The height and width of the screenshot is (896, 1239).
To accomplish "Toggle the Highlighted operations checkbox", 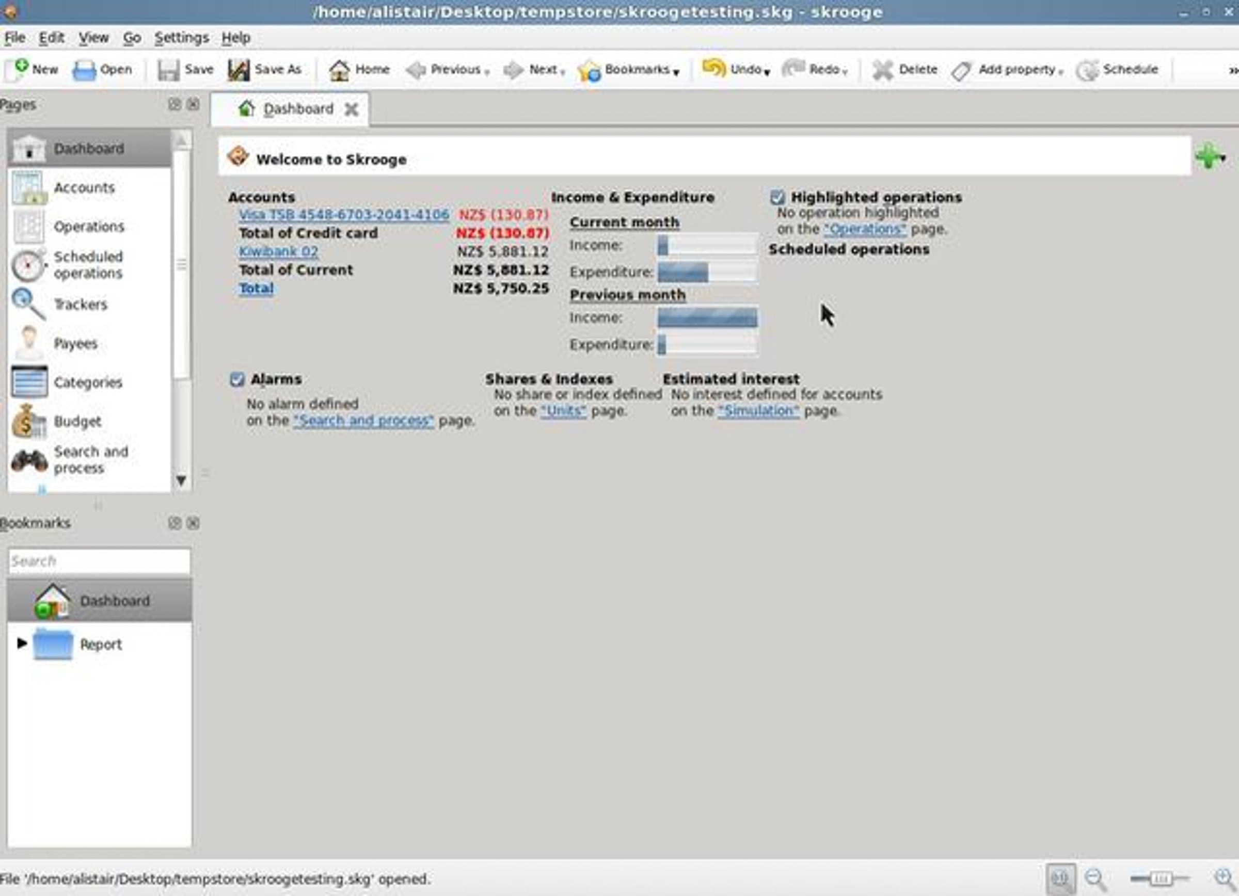I will coord(777,197).
